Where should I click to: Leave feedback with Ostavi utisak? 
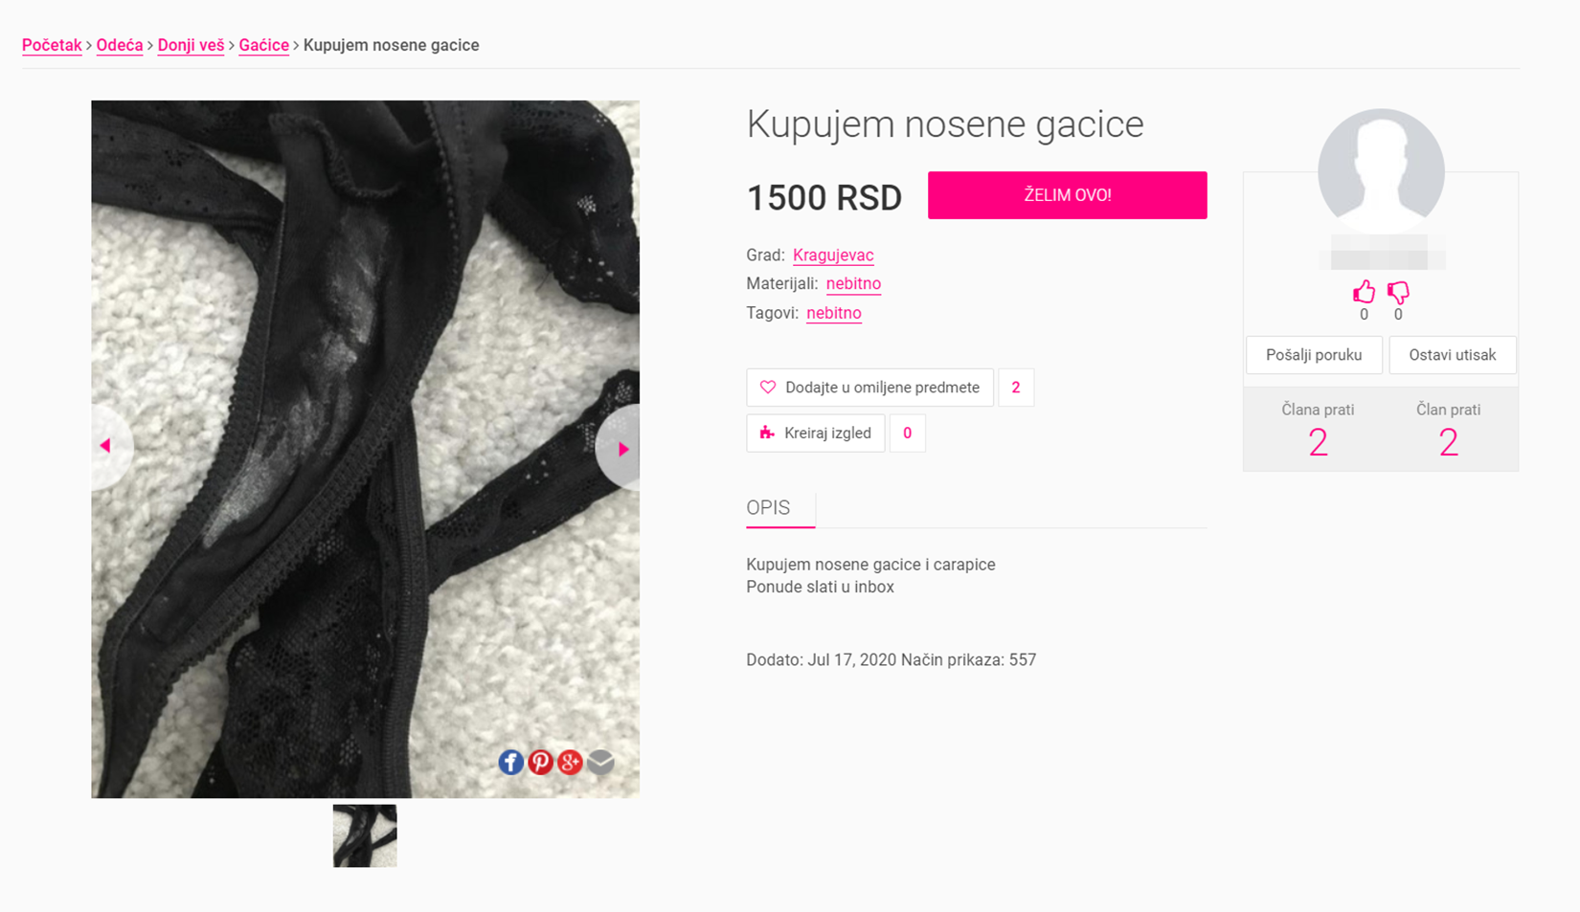point(1452,355)
